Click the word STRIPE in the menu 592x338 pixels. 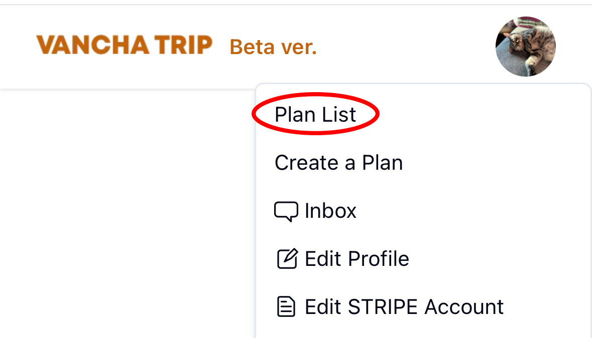[x=383, y=307]
